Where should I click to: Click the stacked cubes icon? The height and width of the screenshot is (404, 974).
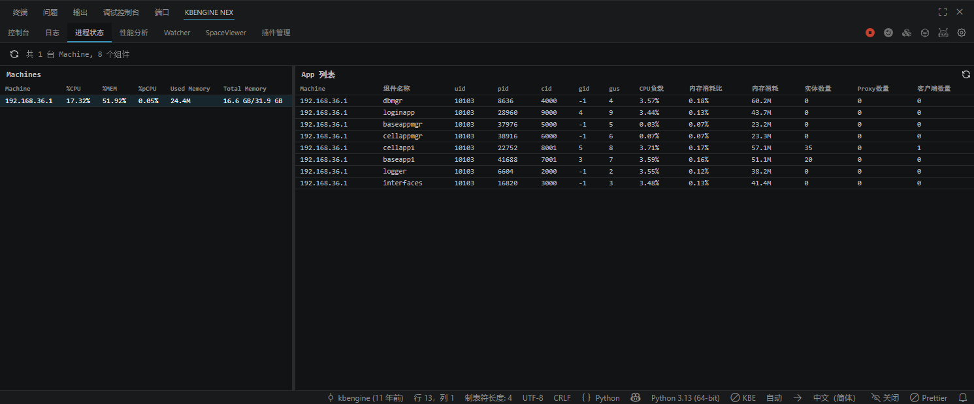907,33
